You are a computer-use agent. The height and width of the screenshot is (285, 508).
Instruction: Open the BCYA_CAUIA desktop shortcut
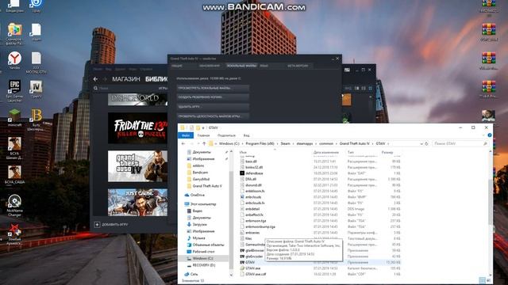click(14, 174)
